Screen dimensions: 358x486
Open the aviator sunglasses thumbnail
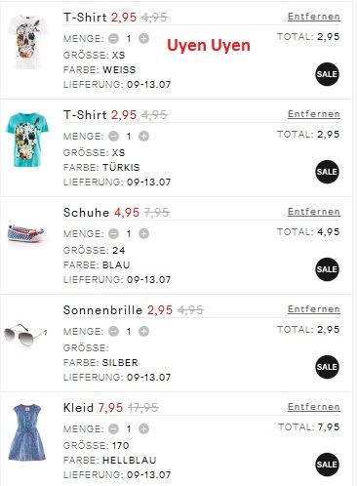click(x=25, y=335)
